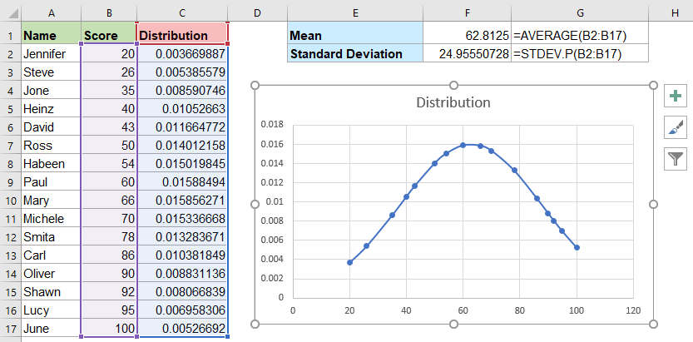Viewport: 693px width, 342px height.
Task: Open the Chart Filters funnel button
Action: click(675, 158)
